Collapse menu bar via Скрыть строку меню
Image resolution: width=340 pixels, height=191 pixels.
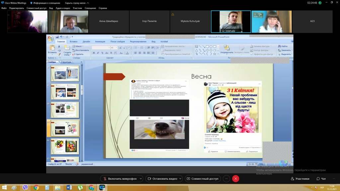[x=75, y=3]
